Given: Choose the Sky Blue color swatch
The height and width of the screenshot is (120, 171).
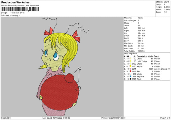Looking at the screenshot, I should point(131,76).
